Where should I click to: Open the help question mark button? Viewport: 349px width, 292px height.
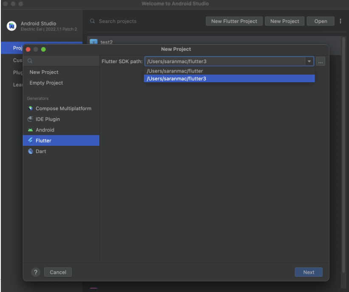[x=36, y=272]
